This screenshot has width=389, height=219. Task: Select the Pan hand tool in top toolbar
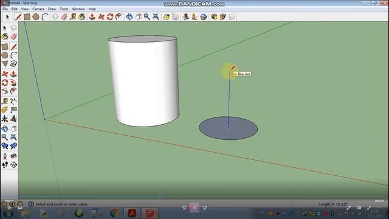tap(138, 16)
